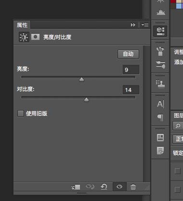Click the 对比度 value field showing 14
The height and width of the screenshot is (201, 183).
click(x=131, y=90)
